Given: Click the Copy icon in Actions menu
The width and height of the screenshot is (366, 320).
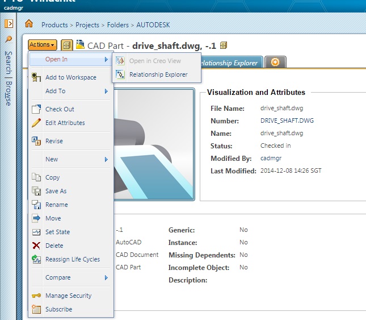Looking at the screenshot, I should click(x=36, y=177).
